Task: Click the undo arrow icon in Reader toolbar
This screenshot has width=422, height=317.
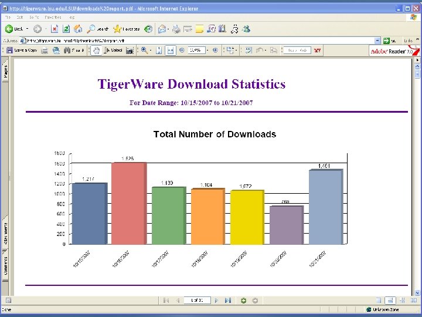Action: pos(260,50)
